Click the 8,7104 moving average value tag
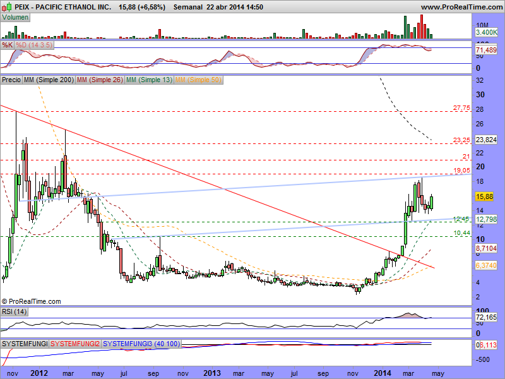 [486, 248]
